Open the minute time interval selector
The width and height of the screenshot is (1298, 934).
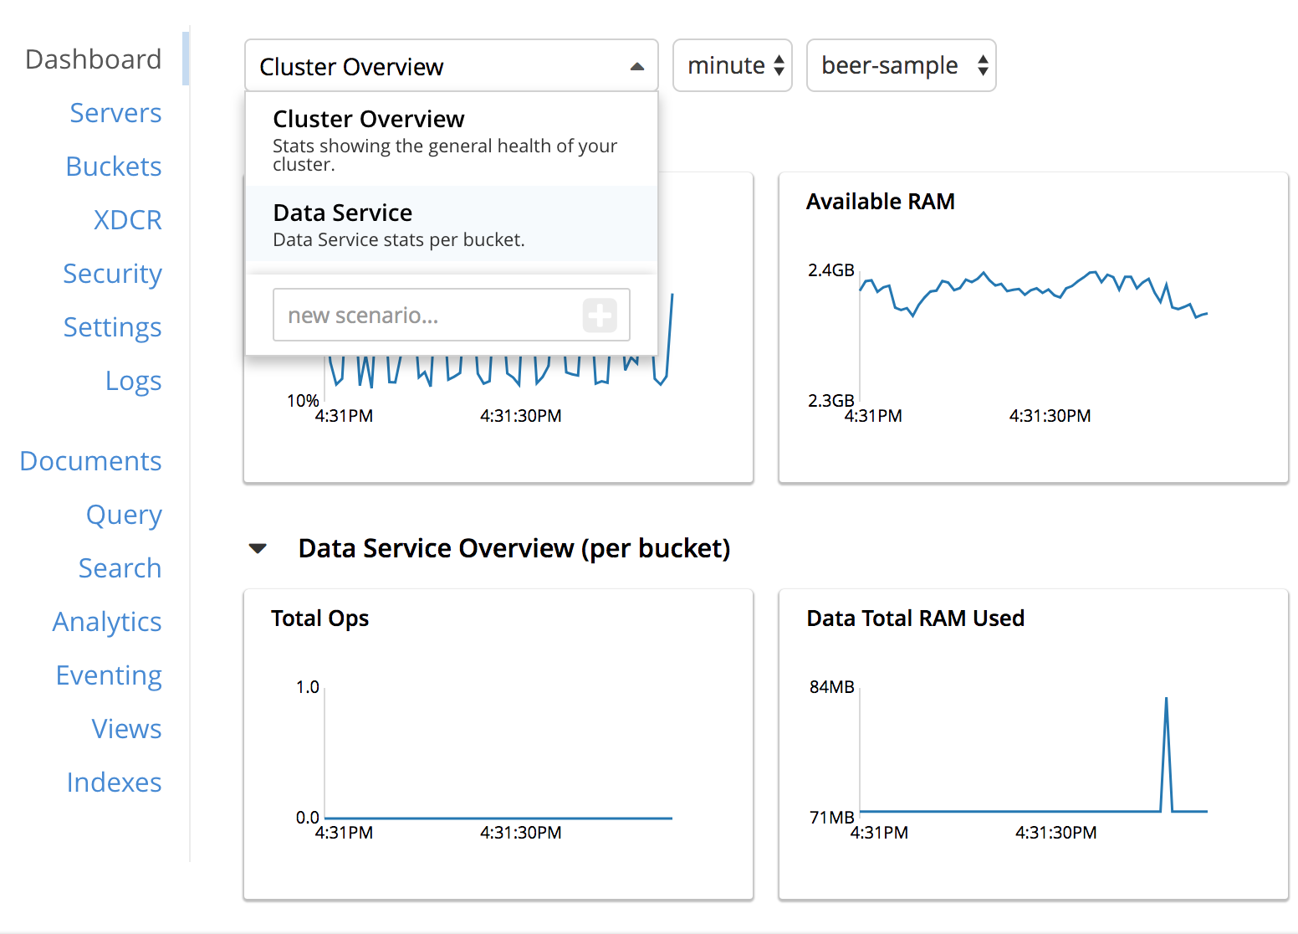tap(732, 65)
